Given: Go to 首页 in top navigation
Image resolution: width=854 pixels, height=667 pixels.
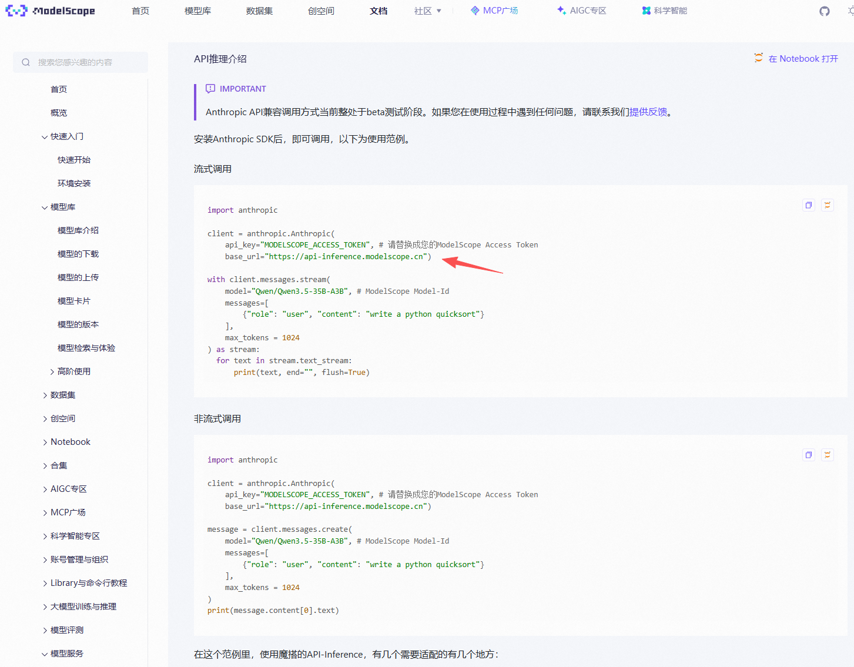Looking at the screenshot, I should (x=140, y=11).
